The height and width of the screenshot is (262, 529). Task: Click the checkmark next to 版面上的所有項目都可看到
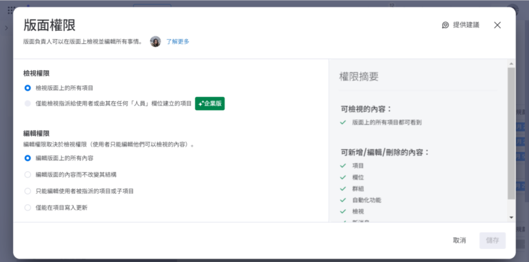coord(343,122)
